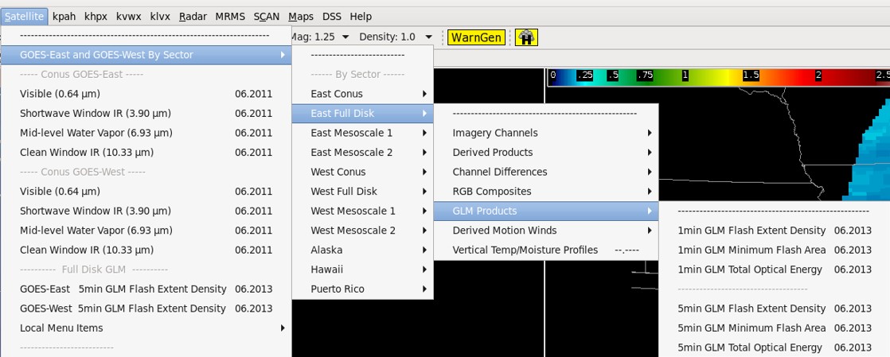Load GOES-East Clean Window IR (10.33 µm)
The height and width of the screenshot is (357, 890).
146,153
